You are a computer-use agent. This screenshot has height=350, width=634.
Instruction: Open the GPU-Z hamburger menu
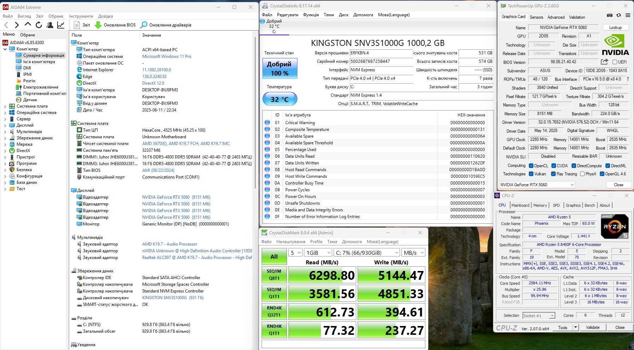[628, 16]
